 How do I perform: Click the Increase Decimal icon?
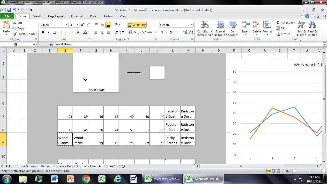[185, 32]
